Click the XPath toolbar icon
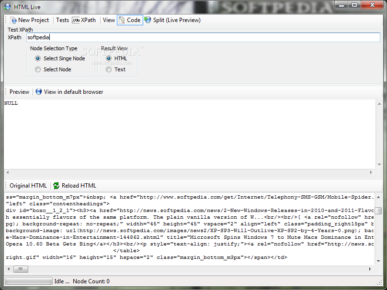The width and height of the screenshot is (387, 290). click(76, 20)
